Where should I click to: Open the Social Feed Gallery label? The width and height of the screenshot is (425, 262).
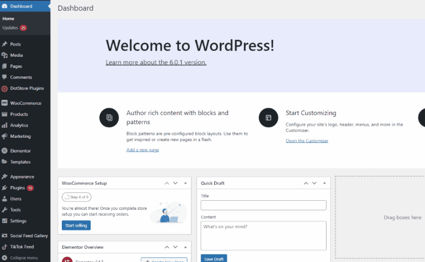[29, 236]
